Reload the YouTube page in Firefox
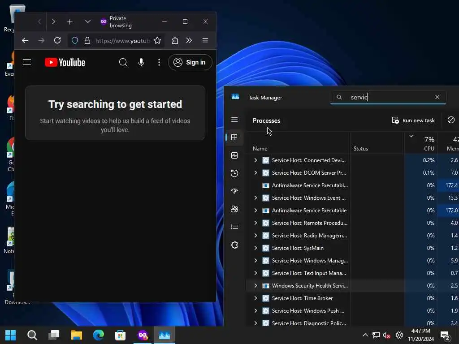Screen dimensions: 459x344 [x=57, y=40]
